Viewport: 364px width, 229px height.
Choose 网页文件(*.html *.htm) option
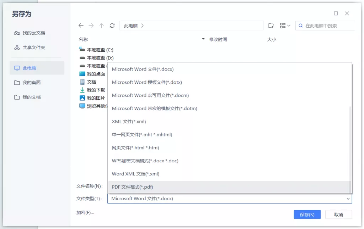click(229, 148)
